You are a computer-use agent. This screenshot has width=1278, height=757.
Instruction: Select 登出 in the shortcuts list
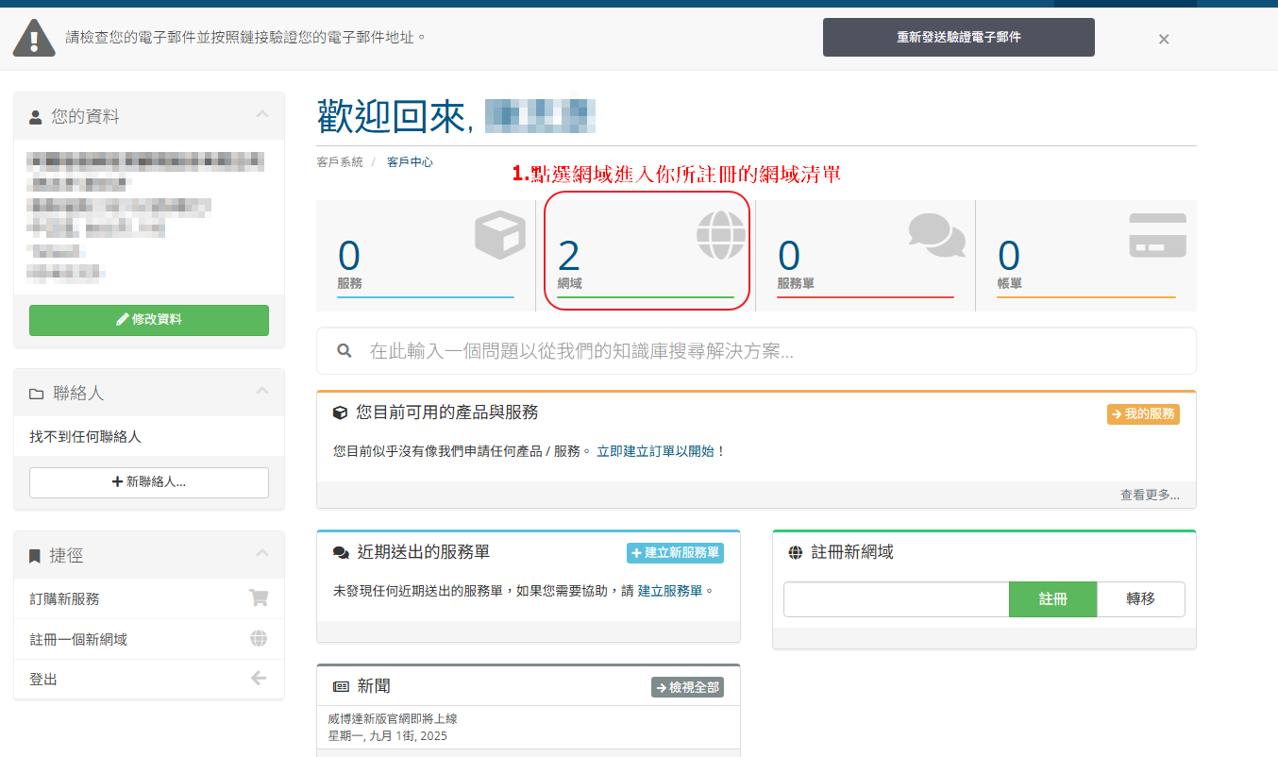pyautogui.click(x=44, y=679)
